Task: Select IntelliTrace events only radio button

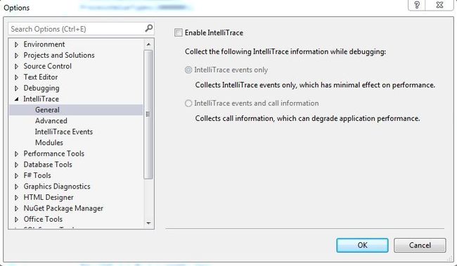Action: (188, 70)
